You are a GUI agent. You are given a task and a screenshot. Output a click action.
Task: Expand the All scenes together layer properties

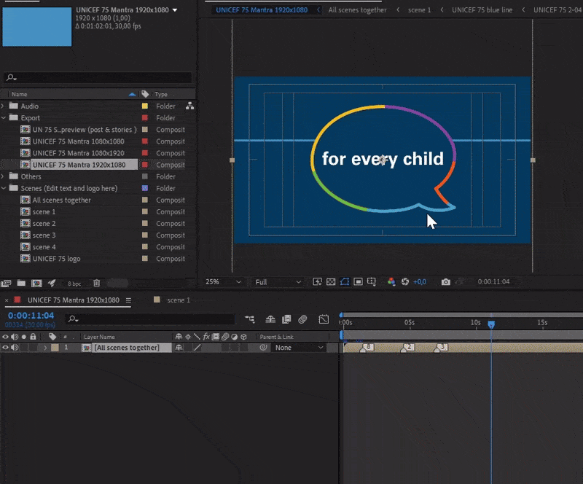tap(45, 348)
